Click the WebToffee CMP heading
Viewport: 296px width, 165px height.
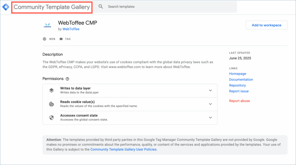tap(77, 22)
